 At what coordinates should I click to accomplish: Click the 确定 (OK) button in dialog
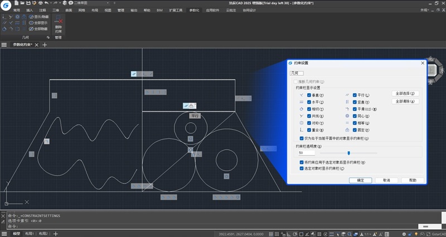coord(360,180)
